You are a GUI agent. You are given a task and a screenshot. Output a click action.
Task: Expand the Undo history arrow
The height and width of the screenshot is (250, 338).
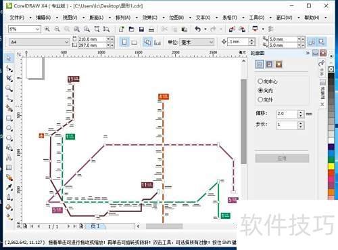(206, 29)
